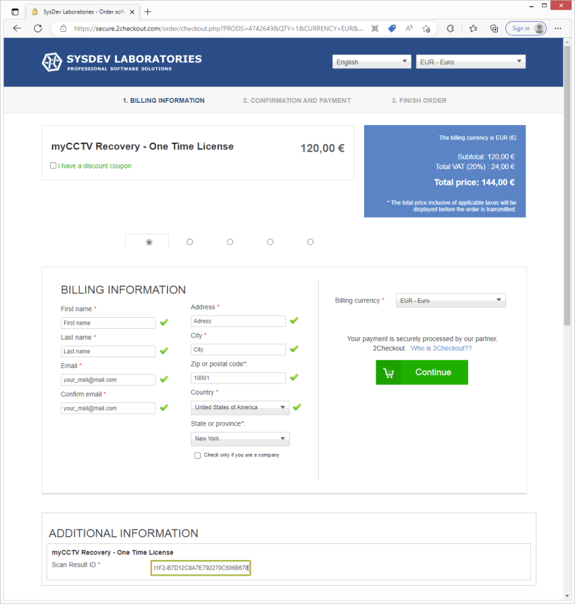Screen dimensions: 575x604
Task: Click the City input field
Action: pyautogui.click(x=239, y=350)
